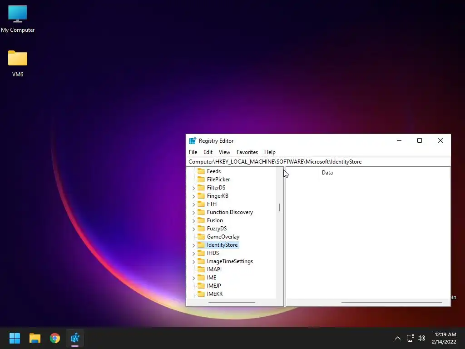The width and height of the screenshot is (465, 349).
Task: Select the Function Discovery folder icon
Action: [x=201, y=212]
